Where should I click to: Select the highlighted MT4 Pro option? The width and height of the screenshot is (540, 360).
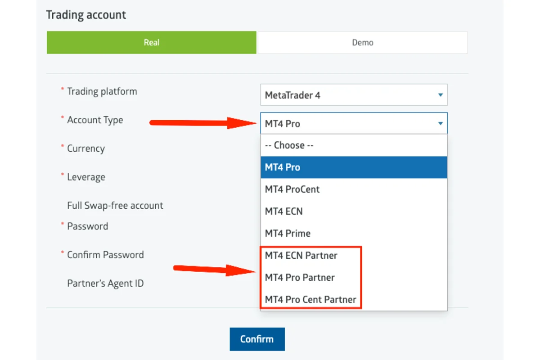click(x=354, y=167)
